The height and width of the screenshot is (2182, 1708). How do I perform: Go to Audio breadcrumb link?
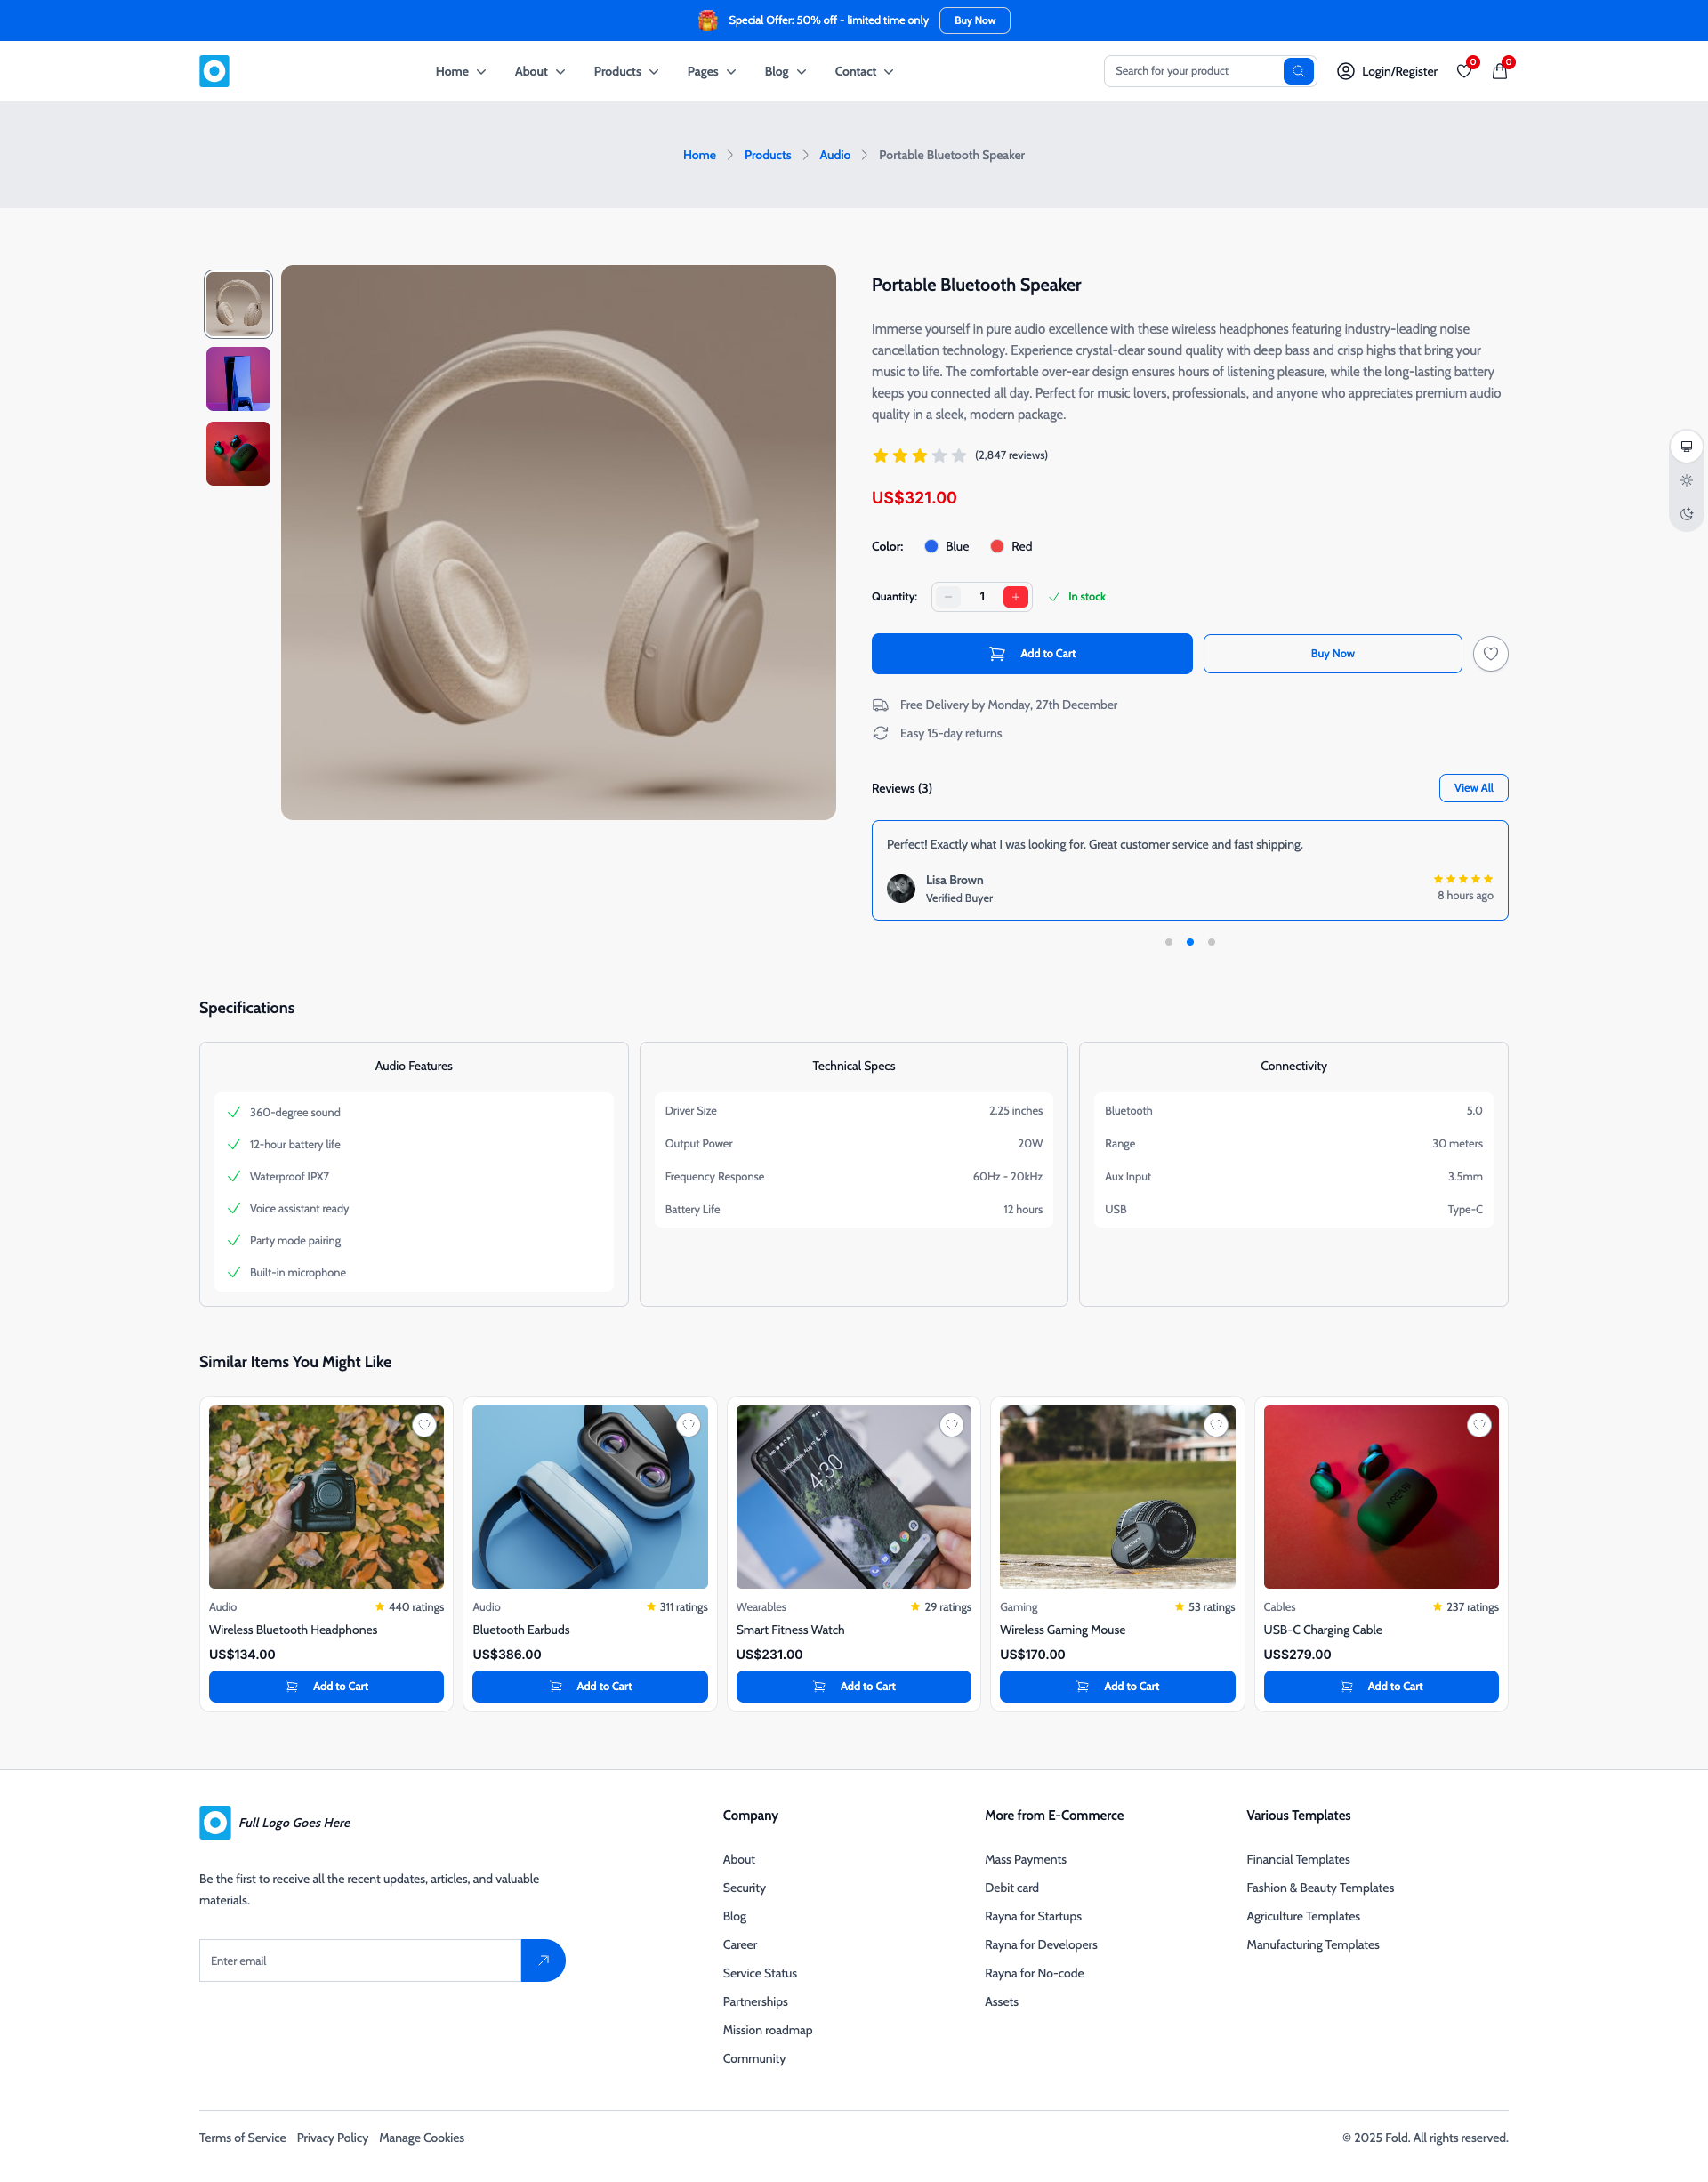click(x=835, y=155)
